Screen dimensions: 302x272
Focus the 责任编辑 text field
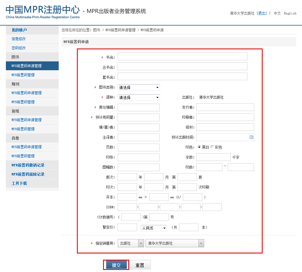139,108
